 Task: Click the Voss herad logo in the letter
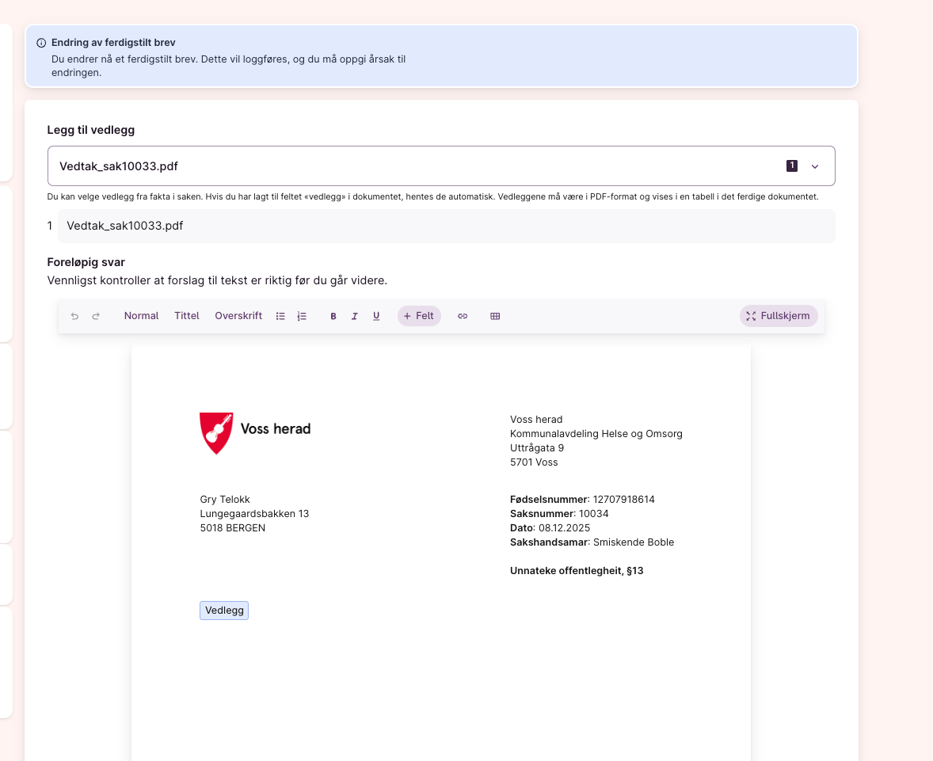[x=215, y=432]
